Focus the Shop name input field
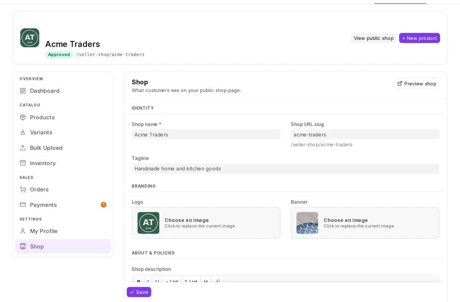The height and width of the screenshot is (302, 460). [206, 135]
